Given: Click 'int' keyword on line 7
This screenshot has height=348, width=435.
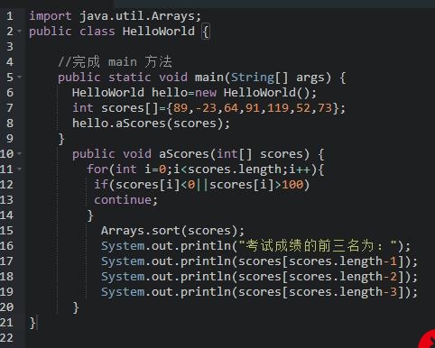Looking at the screenshot, I should click(83, 108).
